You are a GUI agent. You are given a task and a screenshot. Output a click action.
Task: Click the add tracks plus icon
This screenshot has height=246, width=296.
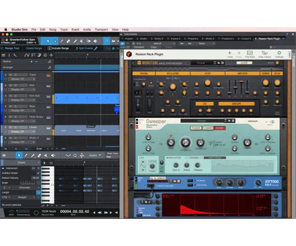51,55
